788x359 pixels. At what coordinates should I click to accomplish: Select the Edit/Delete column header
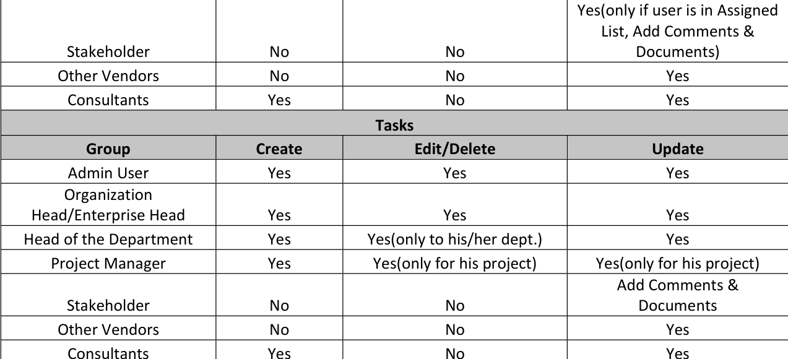pos(454,149)
